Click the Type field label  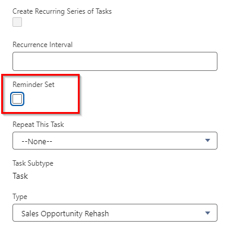click(20, 197)
